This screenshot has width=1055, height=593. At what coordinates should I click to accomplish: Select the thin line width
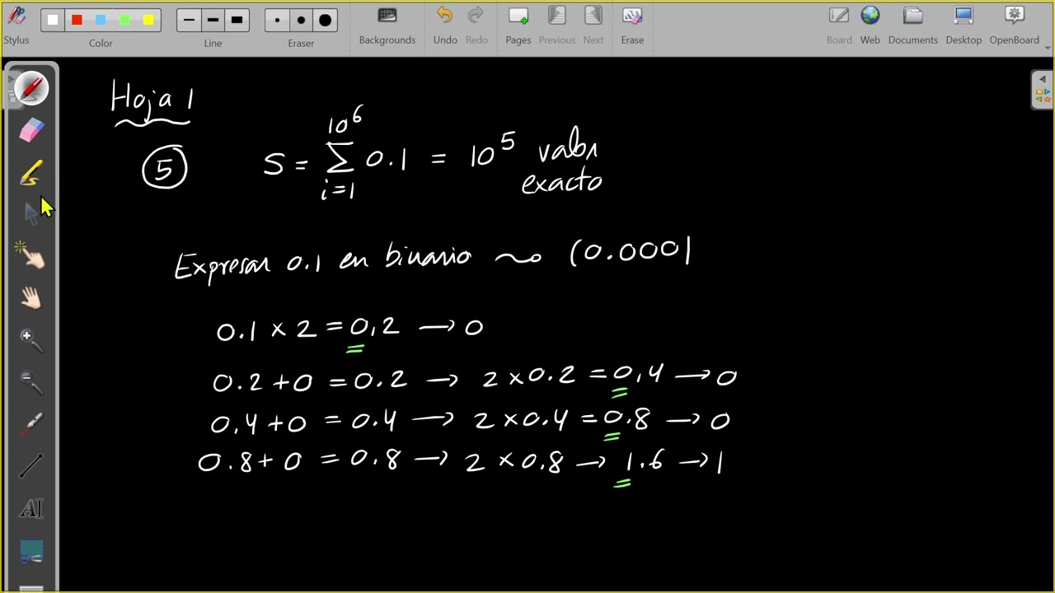pyautogui.click(x=190, y=20)
